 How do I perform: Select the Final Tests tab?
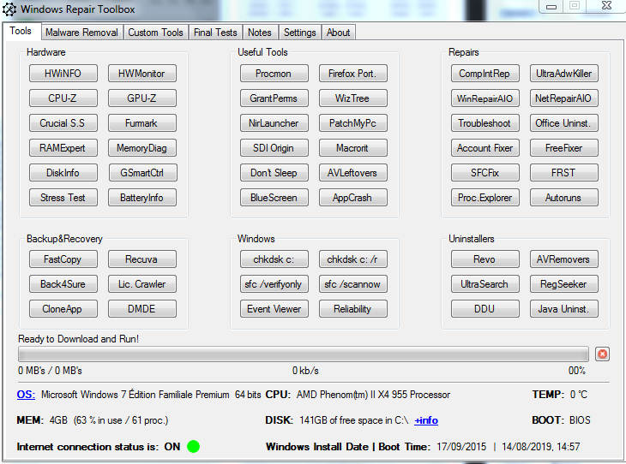coord(215,33)
